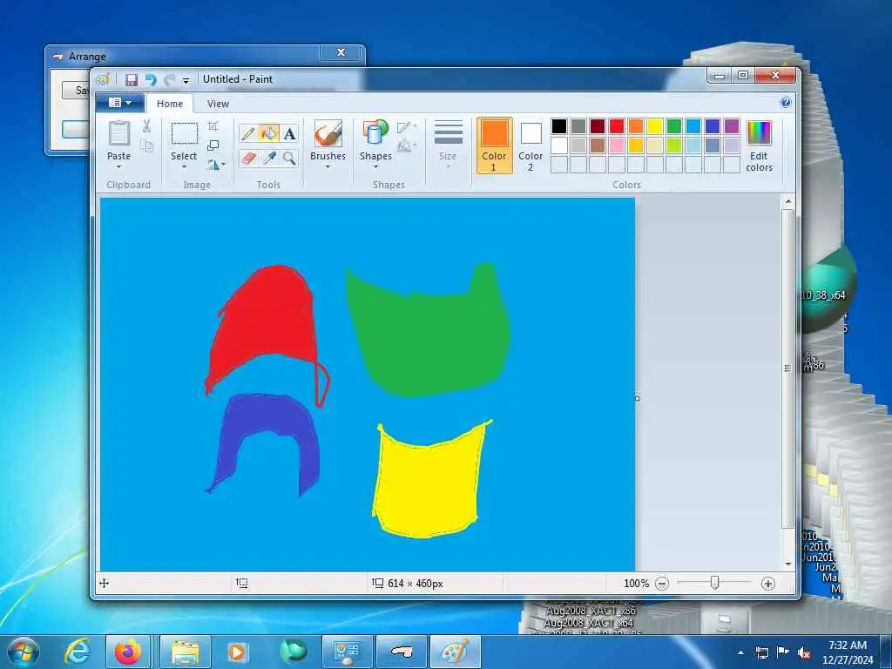892x669 pixels.
Task: Click the Shapes gallery icon
Action: click(x=375, y=133)
